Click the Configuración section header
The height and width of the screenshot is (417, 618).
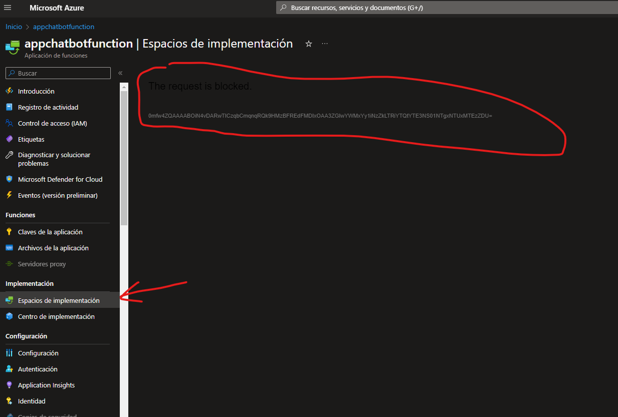26,336
